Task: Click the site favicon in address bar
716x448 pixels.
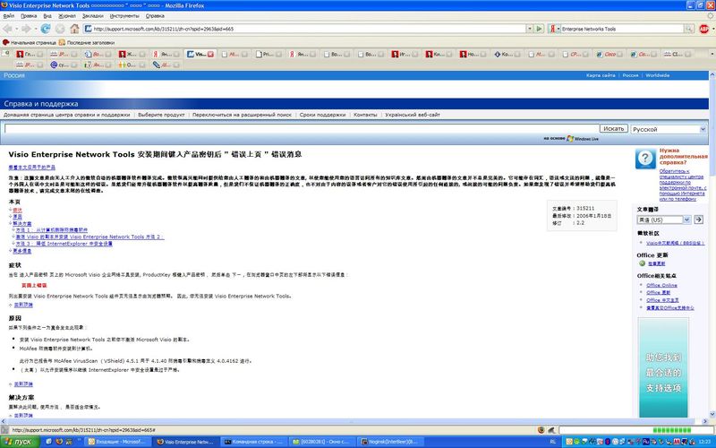Action: (x=88, y=29)
